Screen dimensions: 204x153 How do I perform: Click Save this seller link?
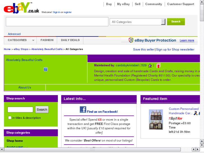click(144, 49)
